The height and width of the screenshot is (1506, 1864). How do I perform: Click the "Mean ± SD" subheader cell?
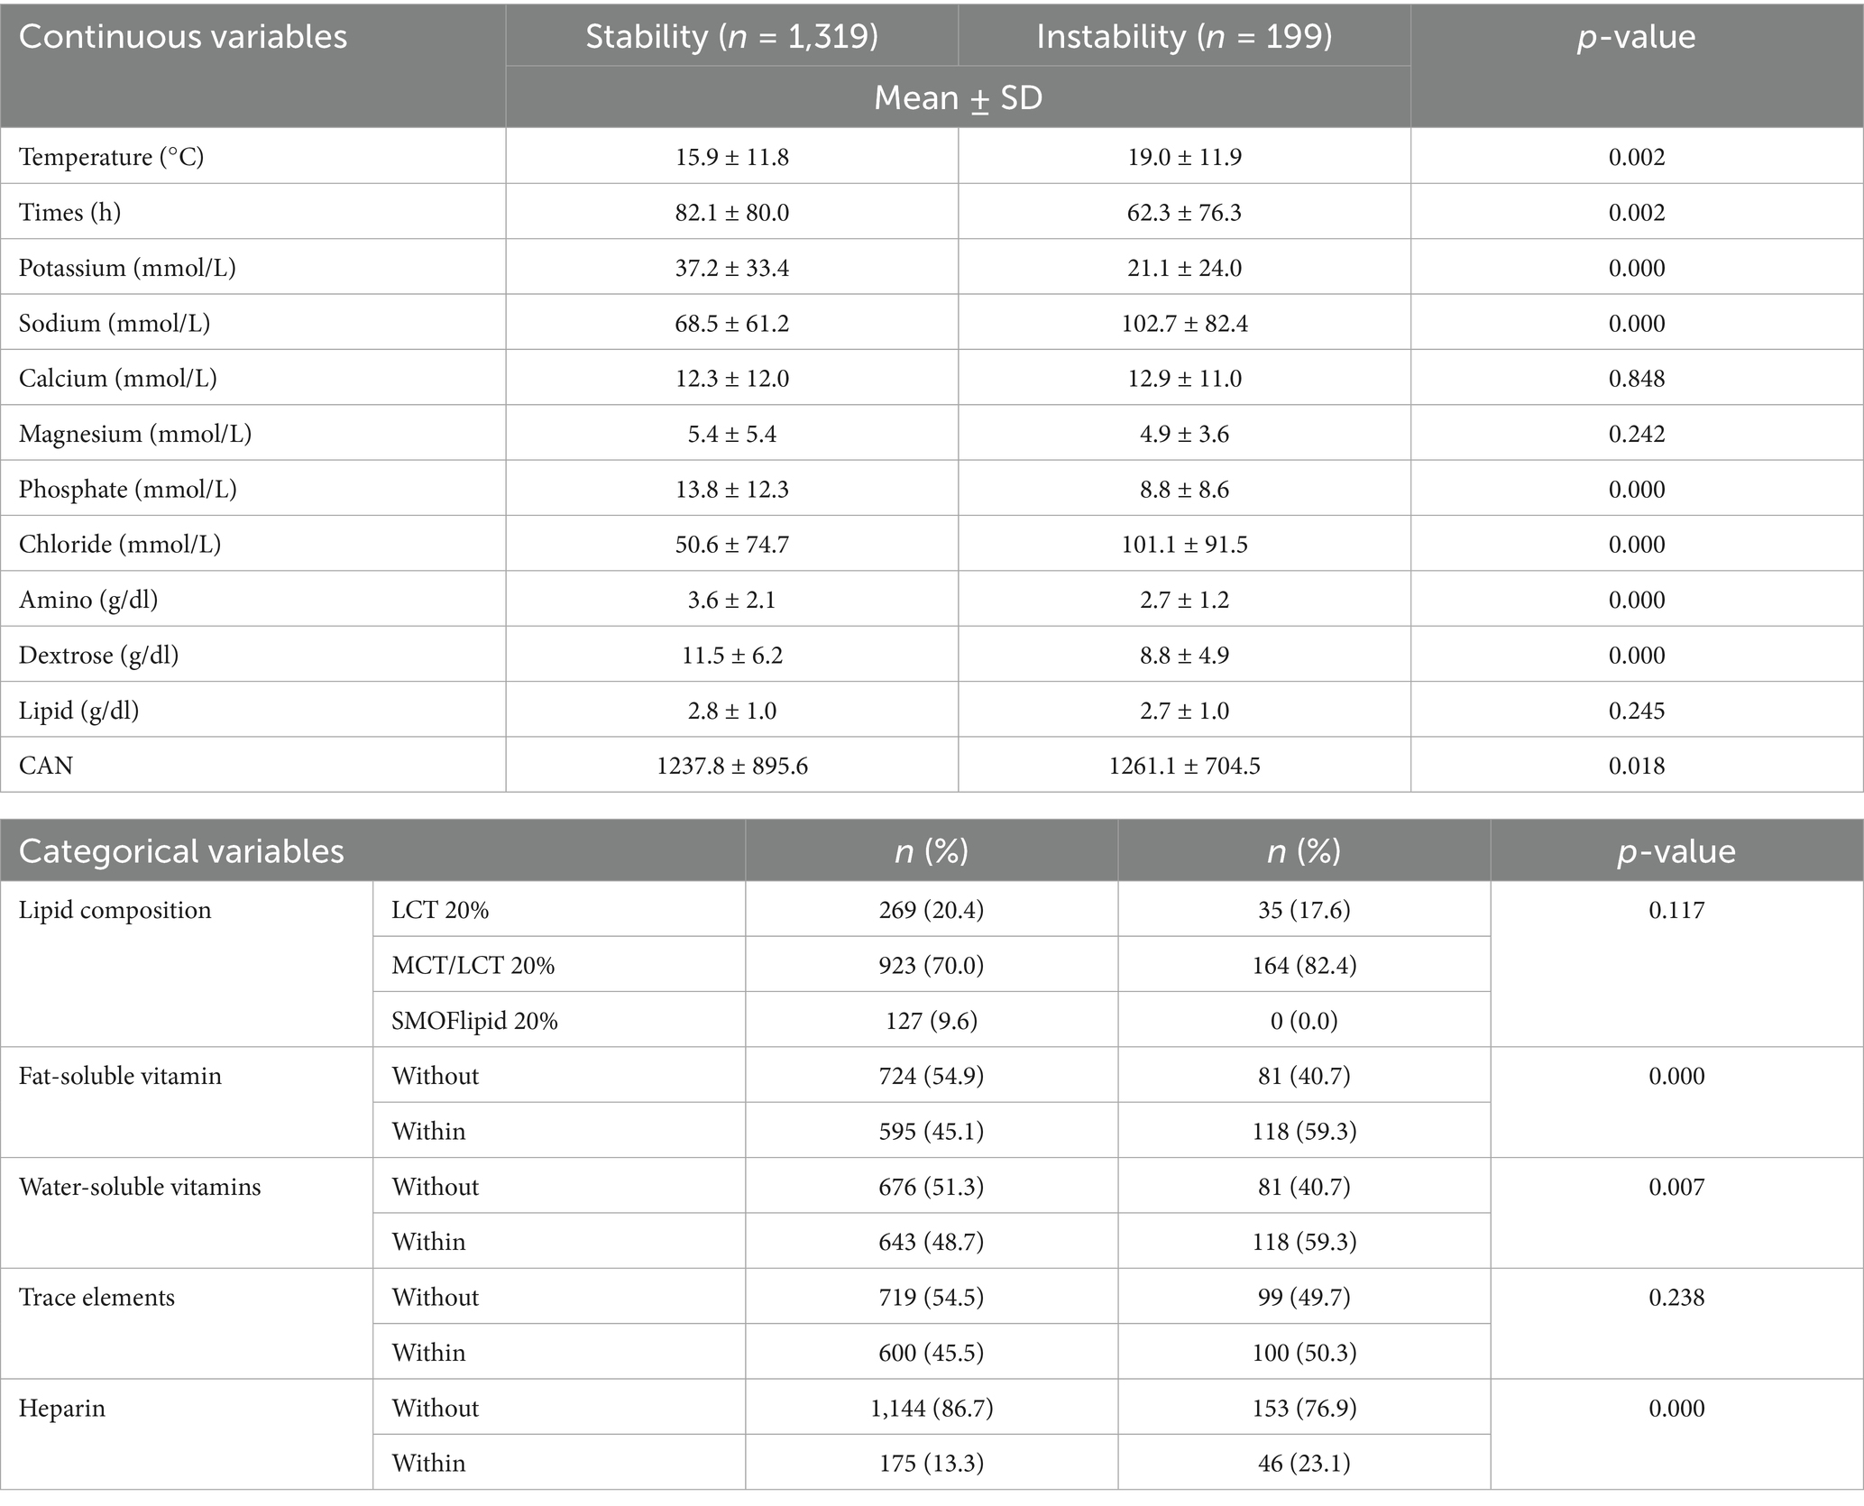958,97
